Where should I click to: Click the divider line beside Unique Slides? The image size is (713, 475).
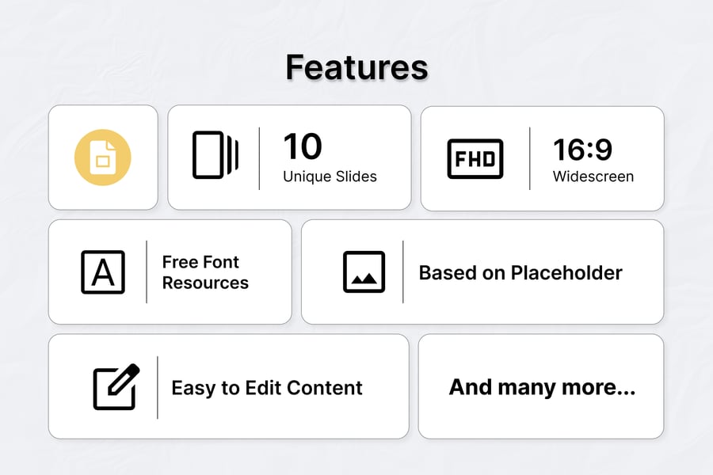[x=260, y=158]
